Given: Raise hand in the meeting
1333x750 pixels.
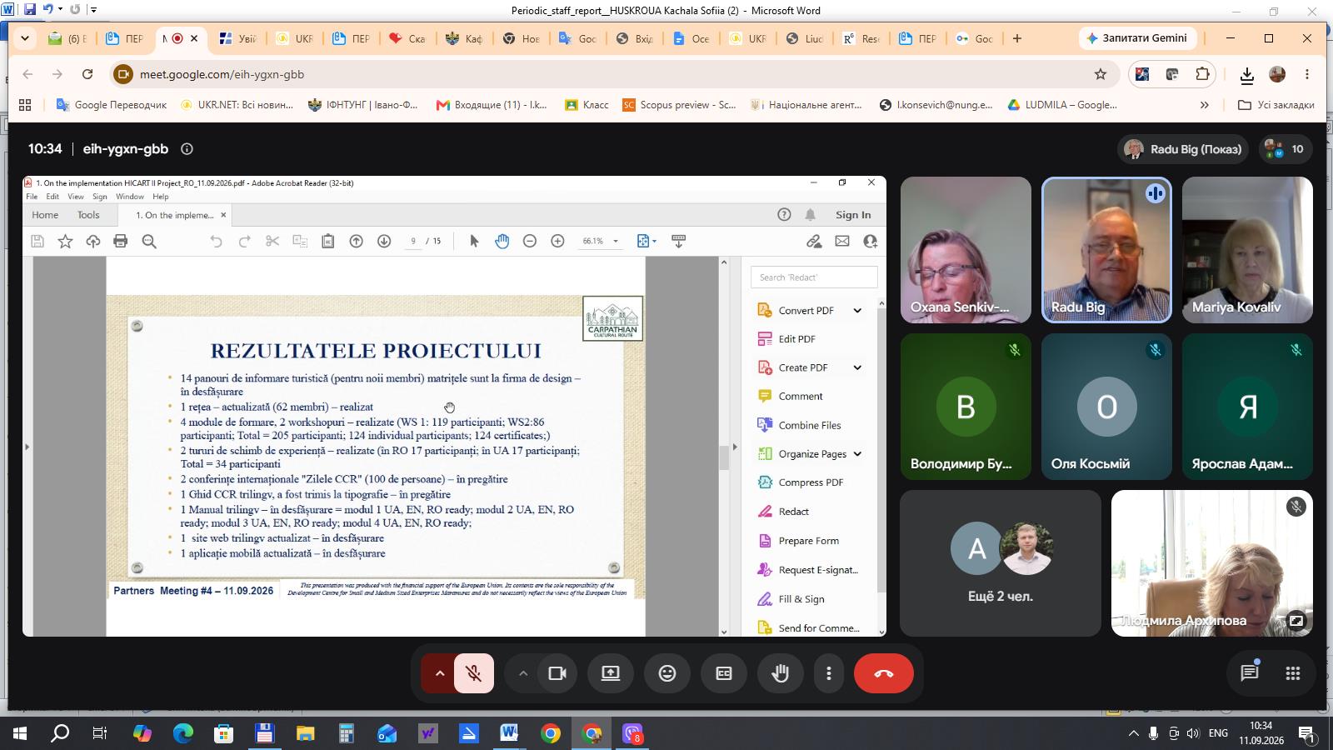Looking at the screenshot, I should click(781, 673).
